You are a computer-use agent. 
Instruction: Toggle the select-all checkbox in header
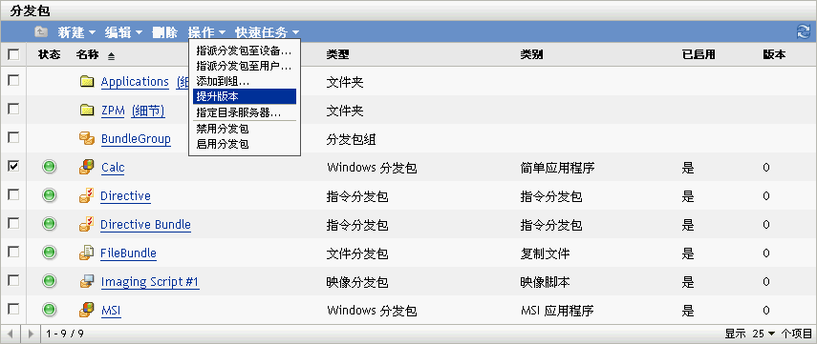coord(13,54)
